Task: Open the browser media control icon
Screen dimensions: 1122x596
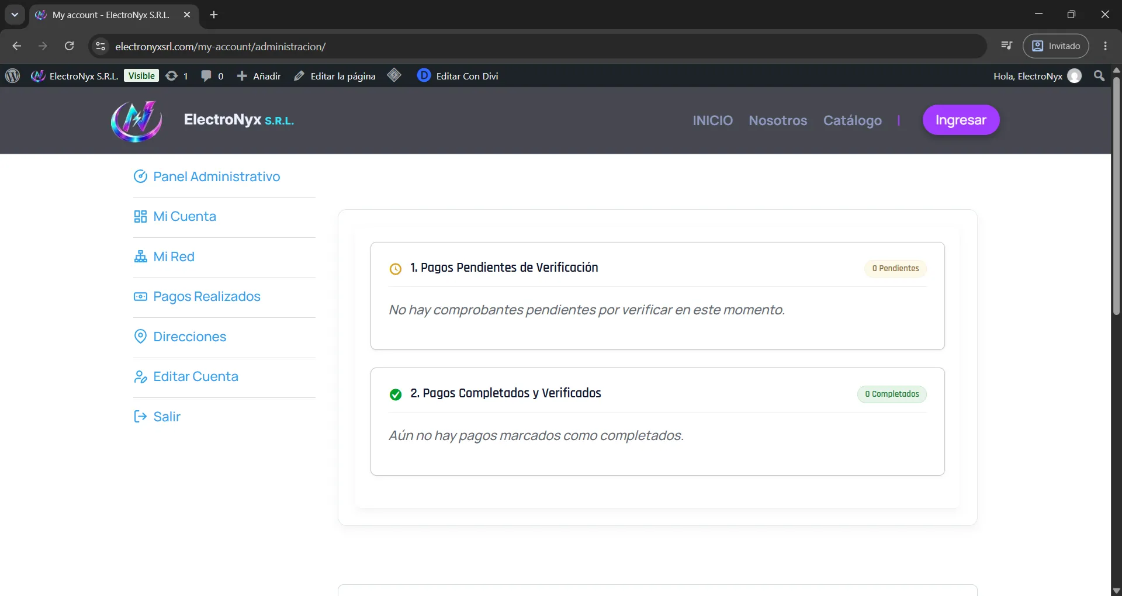Action: (1006, 46)
